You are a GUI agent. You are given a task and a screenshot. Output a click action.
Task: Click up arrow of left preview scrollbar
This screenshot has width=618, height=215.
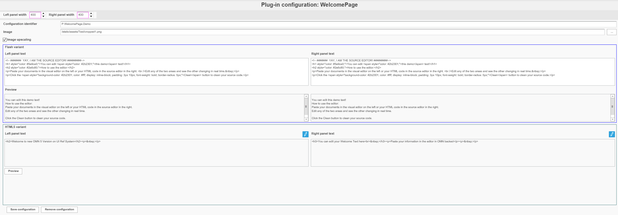[306, 96]
